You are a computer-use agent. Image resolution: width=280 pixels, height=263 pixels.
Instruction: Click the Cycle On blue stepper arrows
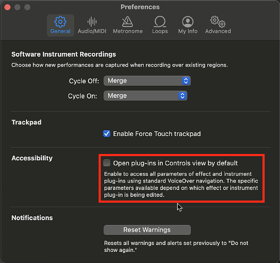182,96
